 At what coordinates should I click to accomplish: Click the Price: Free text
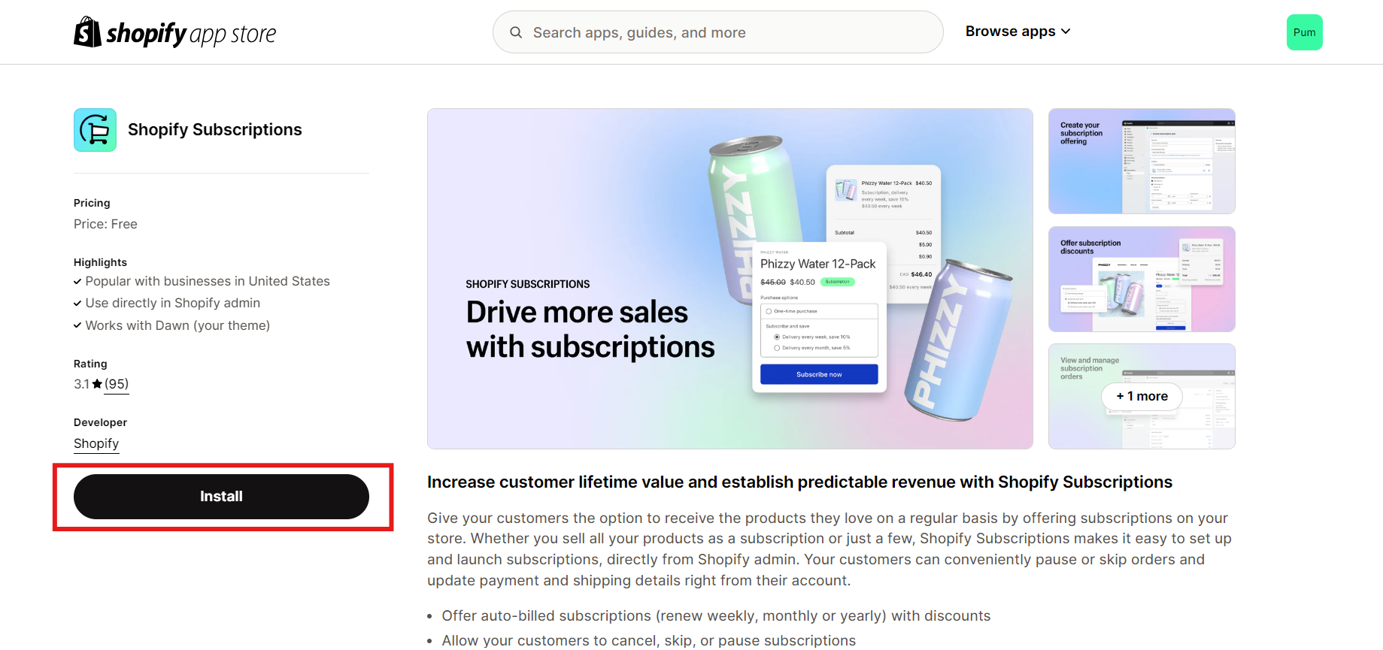click(105, 224)
